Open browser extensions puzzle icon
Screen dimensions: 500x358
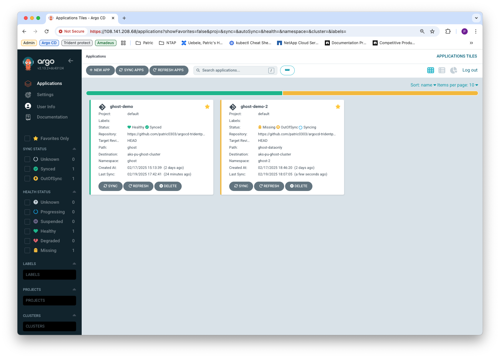(x=448, y=31)
